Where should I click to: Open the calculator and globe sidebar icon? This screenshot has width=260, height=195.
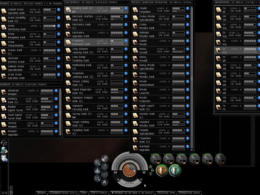coord(4,151)
